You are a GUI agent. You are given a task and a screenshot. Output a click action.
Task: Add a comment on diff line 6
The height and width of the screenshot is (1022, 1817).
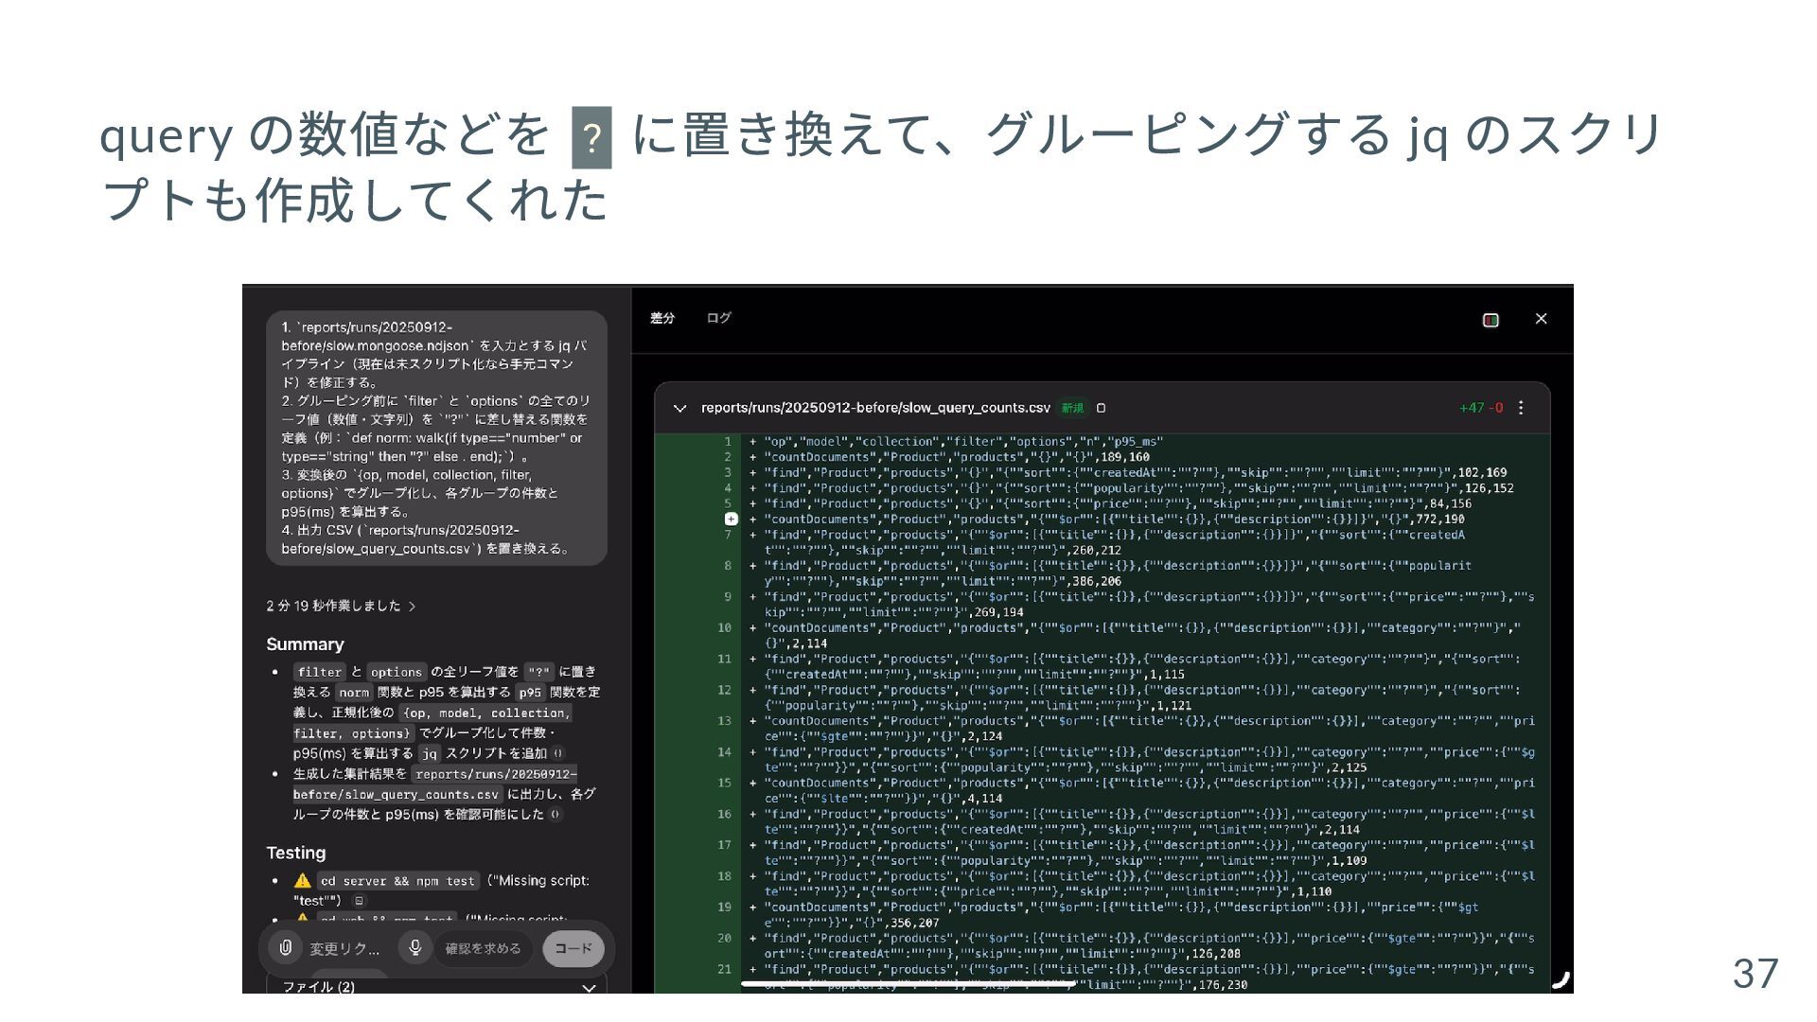(x=731, y=519)
